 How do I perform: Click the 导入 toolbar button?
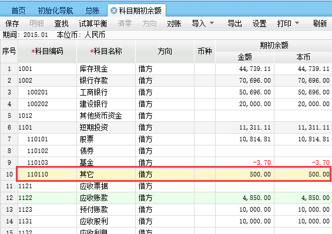[x=199, y=23]
